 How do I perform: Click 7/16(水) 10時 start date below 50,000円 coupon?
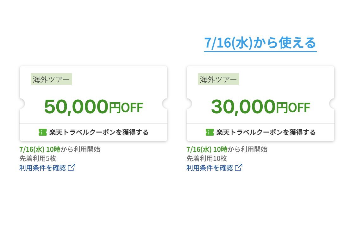tap(40, 149)
